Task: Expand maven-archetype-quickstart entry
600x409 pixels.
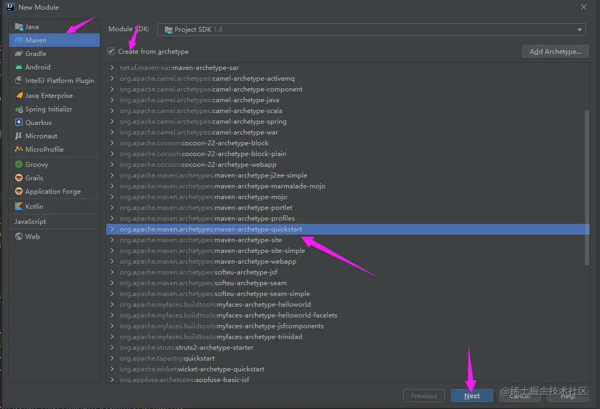Action: 112,229
